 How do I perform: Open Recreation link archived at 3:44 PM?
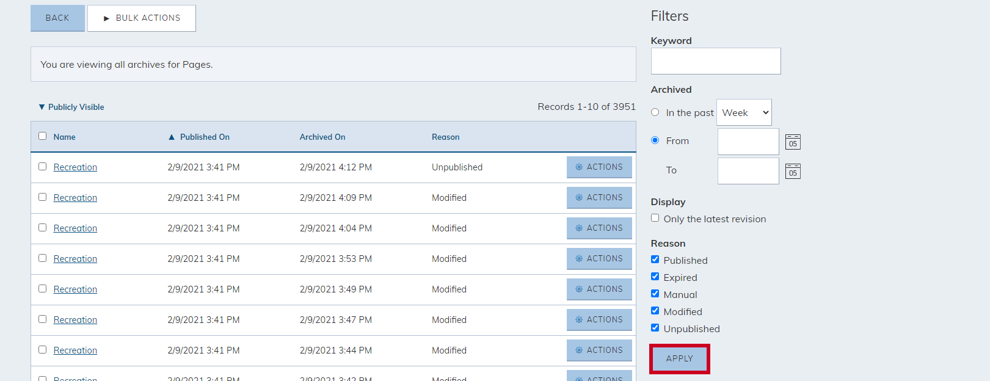tap(75, 350)
